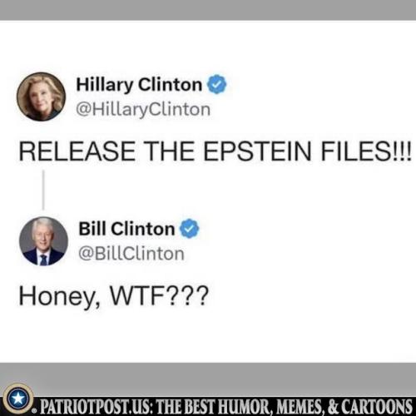Open the @HillaryClinton handle
Viewport: 416px width, 416px height.
(x=143, y=110)
